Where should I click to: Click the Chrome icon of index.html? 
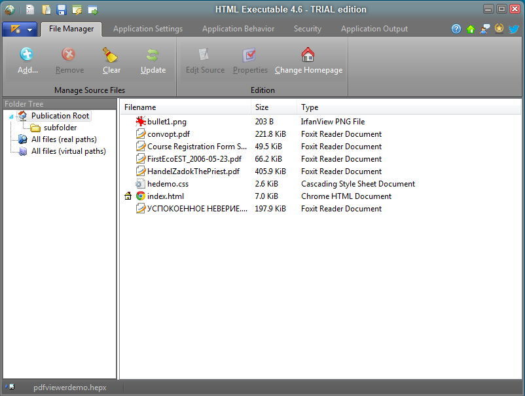pos(141,196)
